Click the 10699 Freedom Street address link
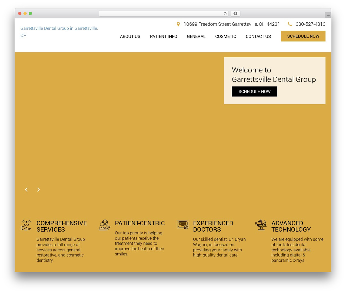The height and width of the screenshot is (293, 346). pos(232,24)
